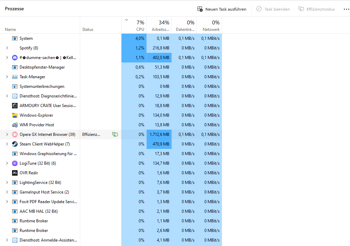
Task: Click the Discord icon next to #dumme-sachen
Action: click(14, 58)
